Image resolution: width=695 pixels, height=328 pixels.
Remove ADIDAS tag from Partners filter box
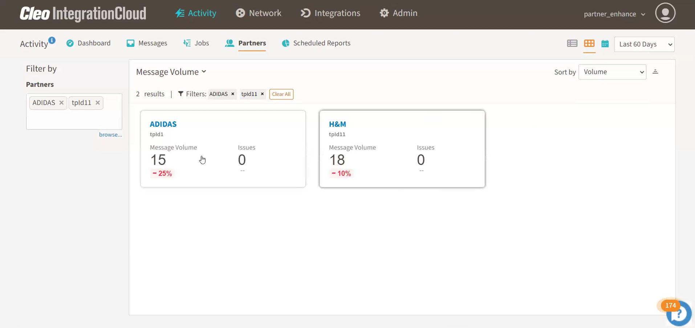tap(61, 103)
